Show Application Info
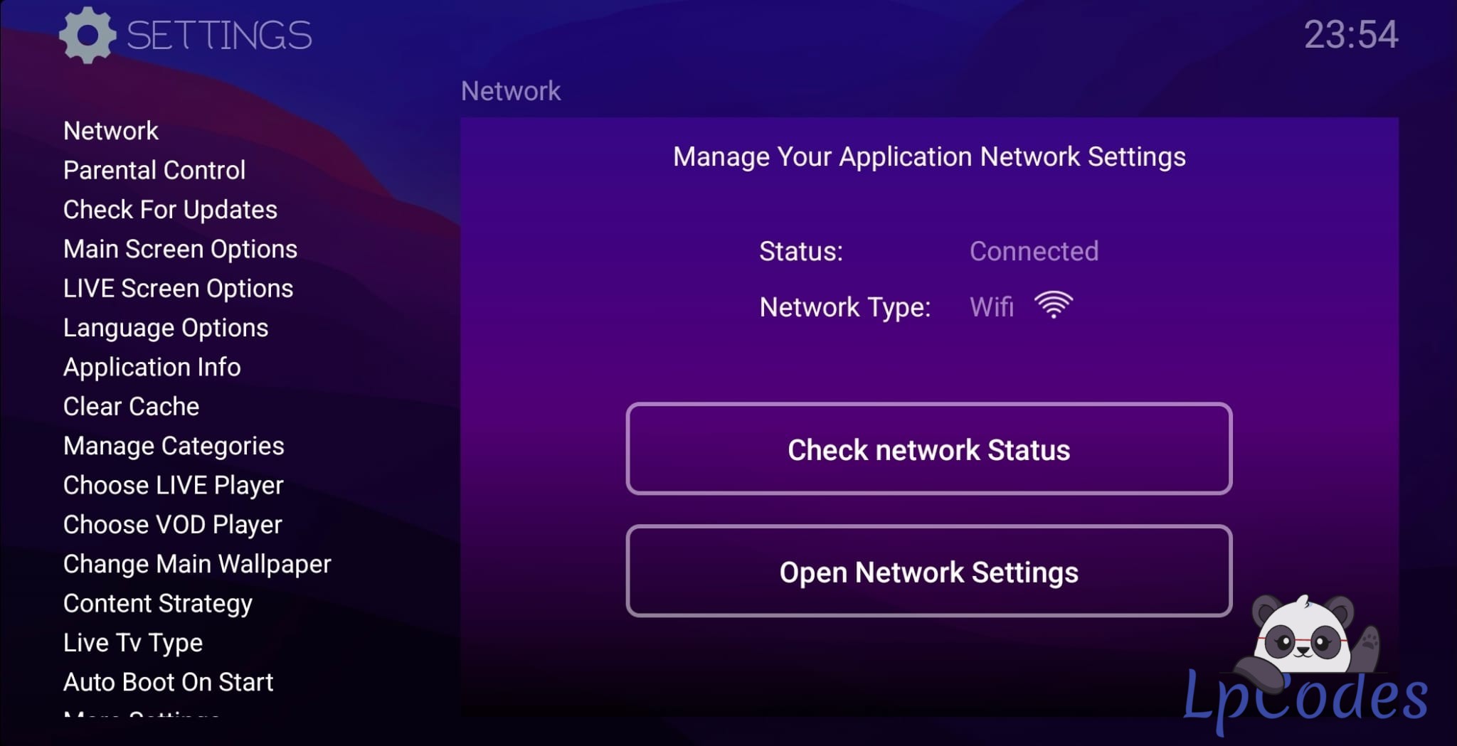The height and width of the screenshot is (746, 1457). pyautogui.click(x=152, y=367)
